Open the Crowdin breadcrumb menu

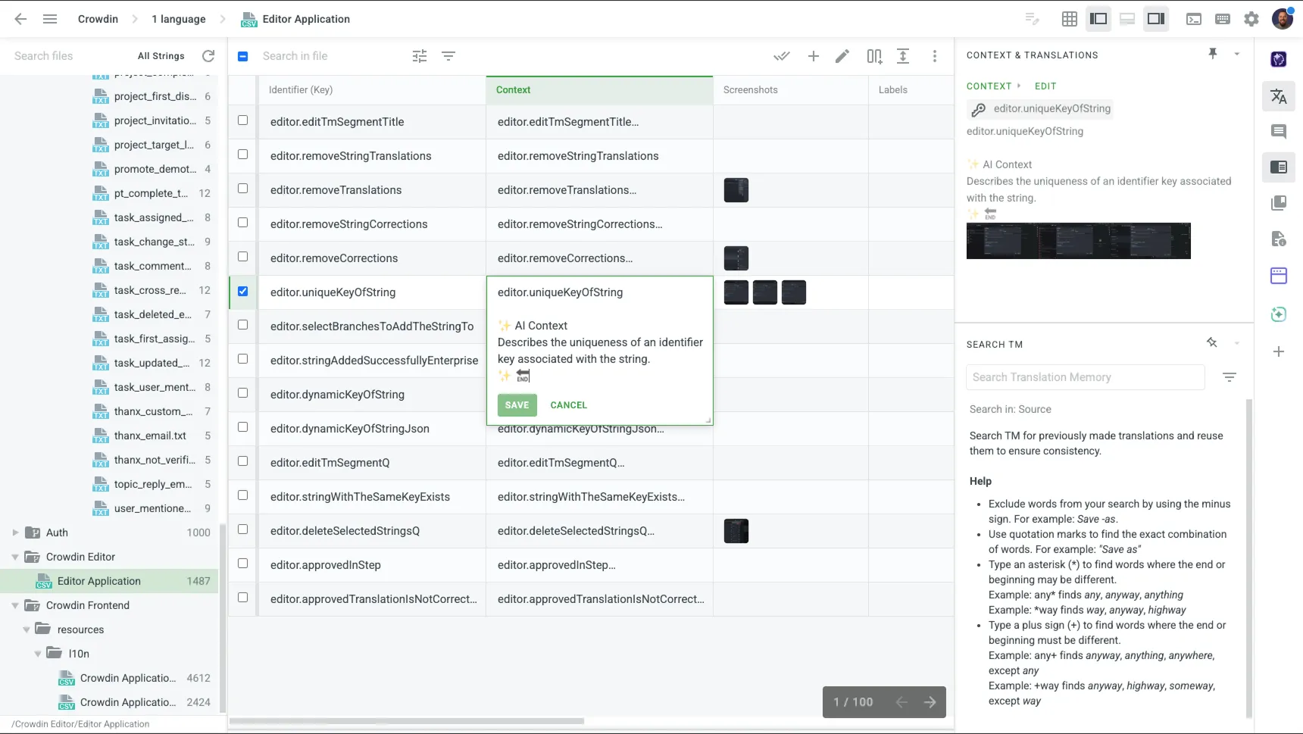coord(98,18)
